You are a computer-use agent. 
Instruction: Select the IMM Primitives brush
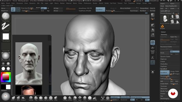103,98
